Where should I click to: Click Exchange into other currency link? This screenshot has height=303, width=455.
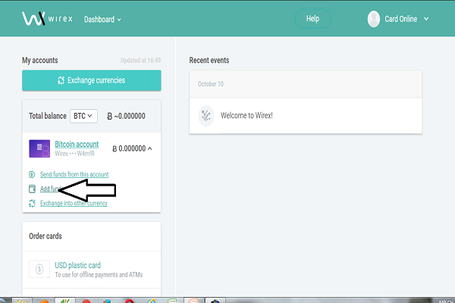[x=74, y=203]
